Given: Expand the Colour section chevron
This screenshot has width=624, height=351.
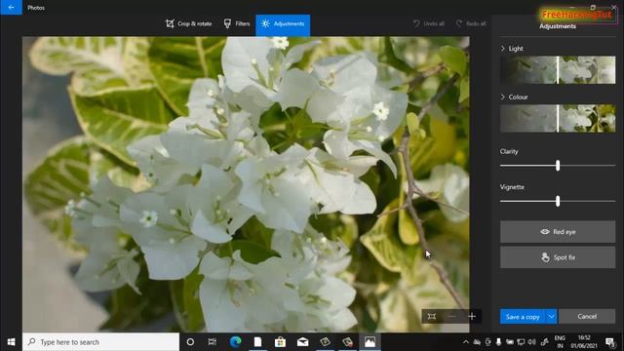Looking at the screenshot, I should (x=503, y=97).
